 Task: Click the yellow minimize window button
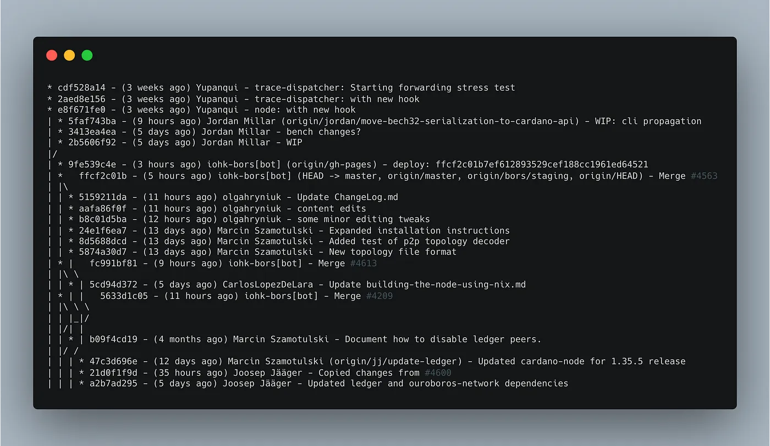(x=69, y=55)
